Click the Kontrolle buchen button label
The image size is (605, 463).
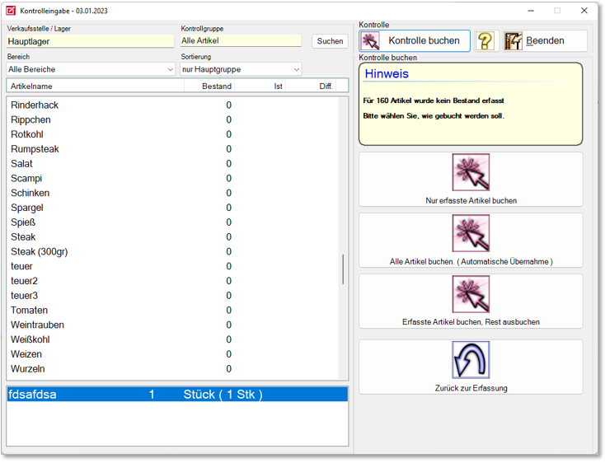coord(424,40)
